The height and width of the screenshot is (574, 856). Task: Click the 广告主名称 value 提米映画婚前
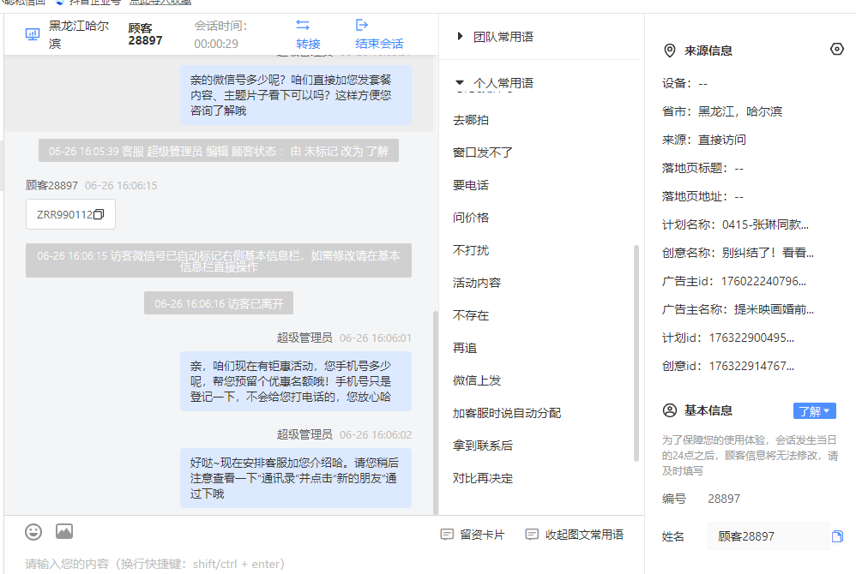click(x=774, y=309)
